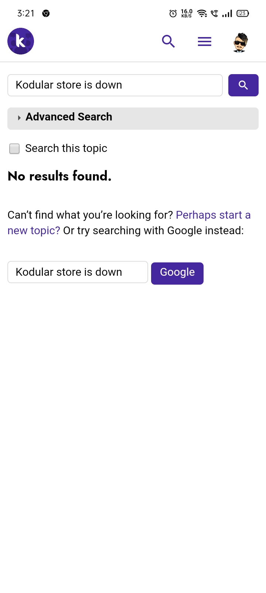Tap the header magnifier search icon
Image resolution: width=266 pixels, height=593 pixels.
168,41
